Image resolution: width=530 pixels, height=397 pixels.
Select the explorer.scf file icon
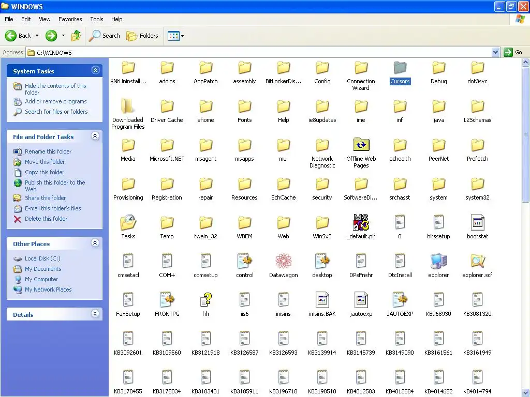click(x=477, y=261)
